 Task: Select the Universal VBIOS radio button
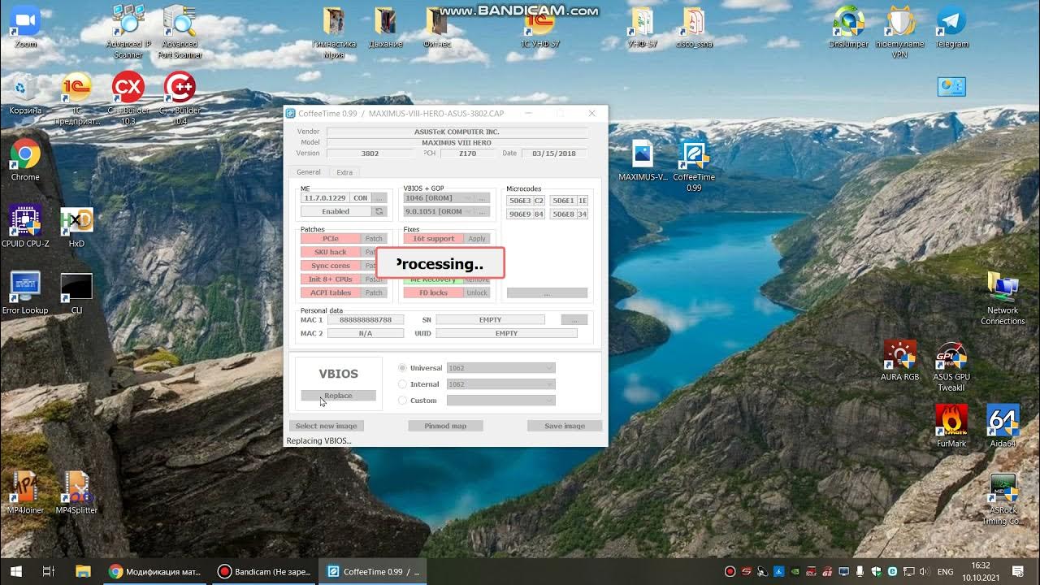[x=402, y=368]
